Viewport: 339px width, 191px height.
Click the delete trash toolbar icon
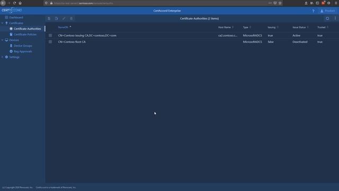point(72,19)
